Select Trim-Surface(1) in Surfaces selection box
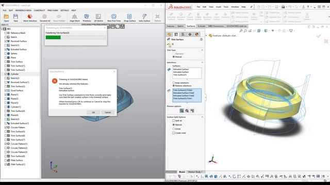 180,75
